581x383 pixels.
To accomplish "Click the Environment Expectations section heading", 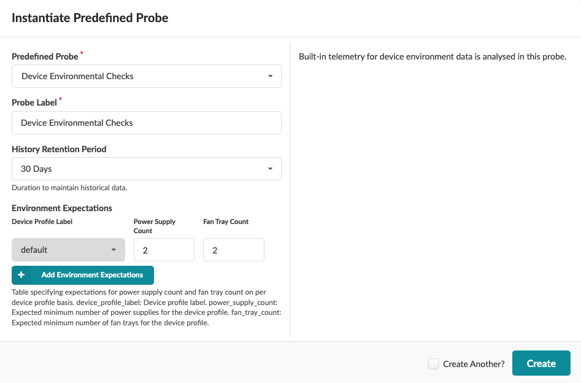I will point(62,208).
